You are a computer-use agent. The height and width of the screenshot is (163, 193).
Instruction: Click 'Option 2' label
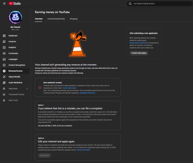[41, 138]
